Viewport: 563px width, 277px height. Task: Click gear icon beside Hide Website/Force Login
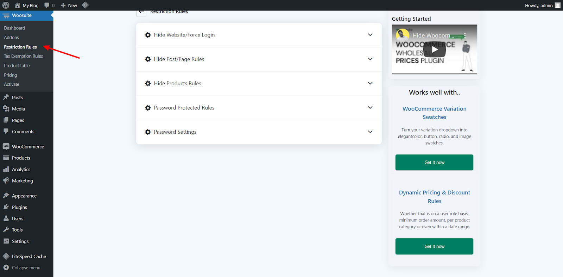[x=148, y=35]
